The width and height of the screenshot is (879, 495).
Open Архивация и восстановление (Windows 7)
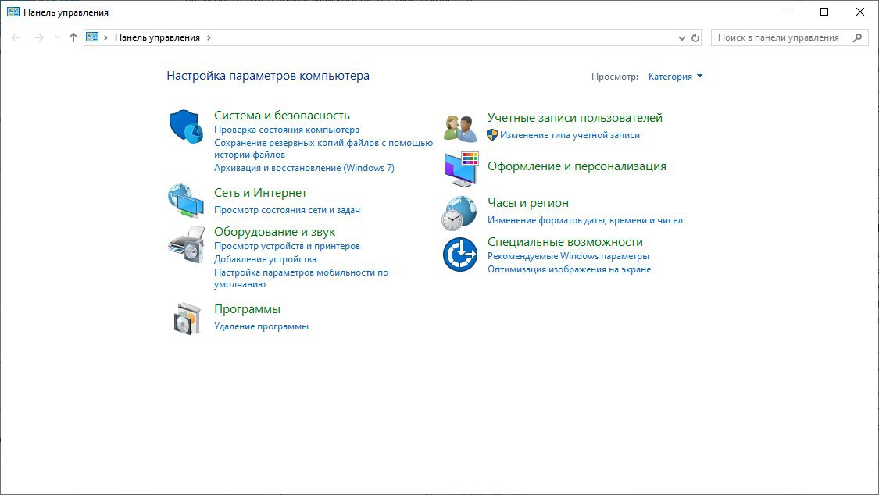pyautogui.click(x=305, y=167)
